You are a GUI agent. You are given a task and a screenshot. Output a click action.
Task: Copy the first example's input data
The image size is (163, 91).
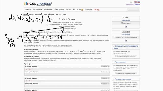pyautogui.click(x=105, y=66)
